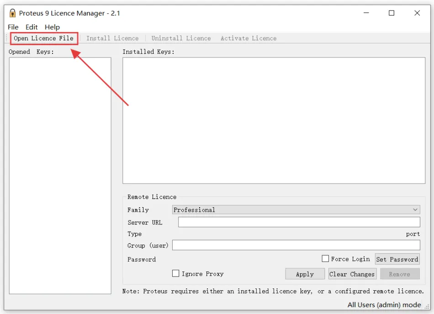Screen dimensions: 434x314
Task: Click the port label
Action: pos(413,234)
